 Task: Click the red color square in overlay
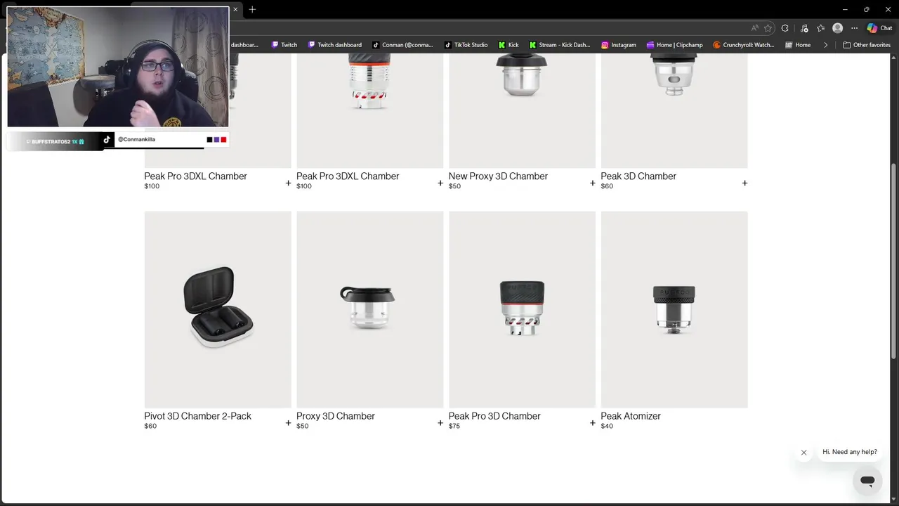point(223,140)
